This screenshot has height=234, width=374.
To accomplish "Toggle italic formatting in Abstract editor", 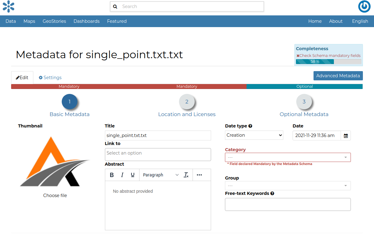I will 122,175.
